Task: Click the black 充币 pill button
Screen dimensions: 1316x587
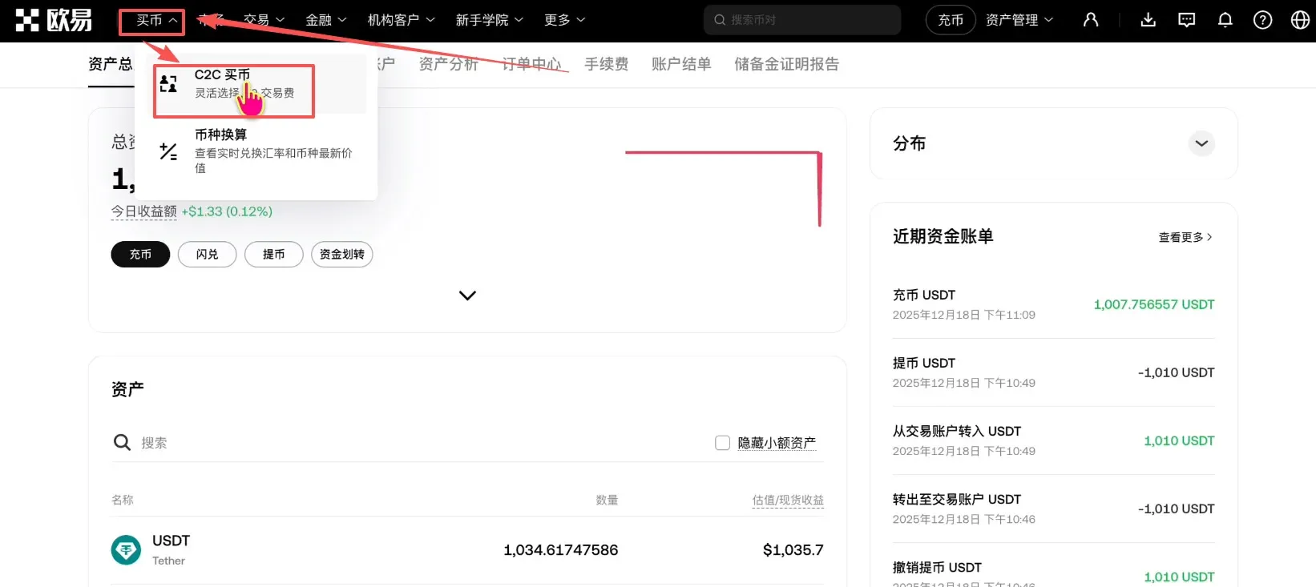Action: click(x=140, y=254)
